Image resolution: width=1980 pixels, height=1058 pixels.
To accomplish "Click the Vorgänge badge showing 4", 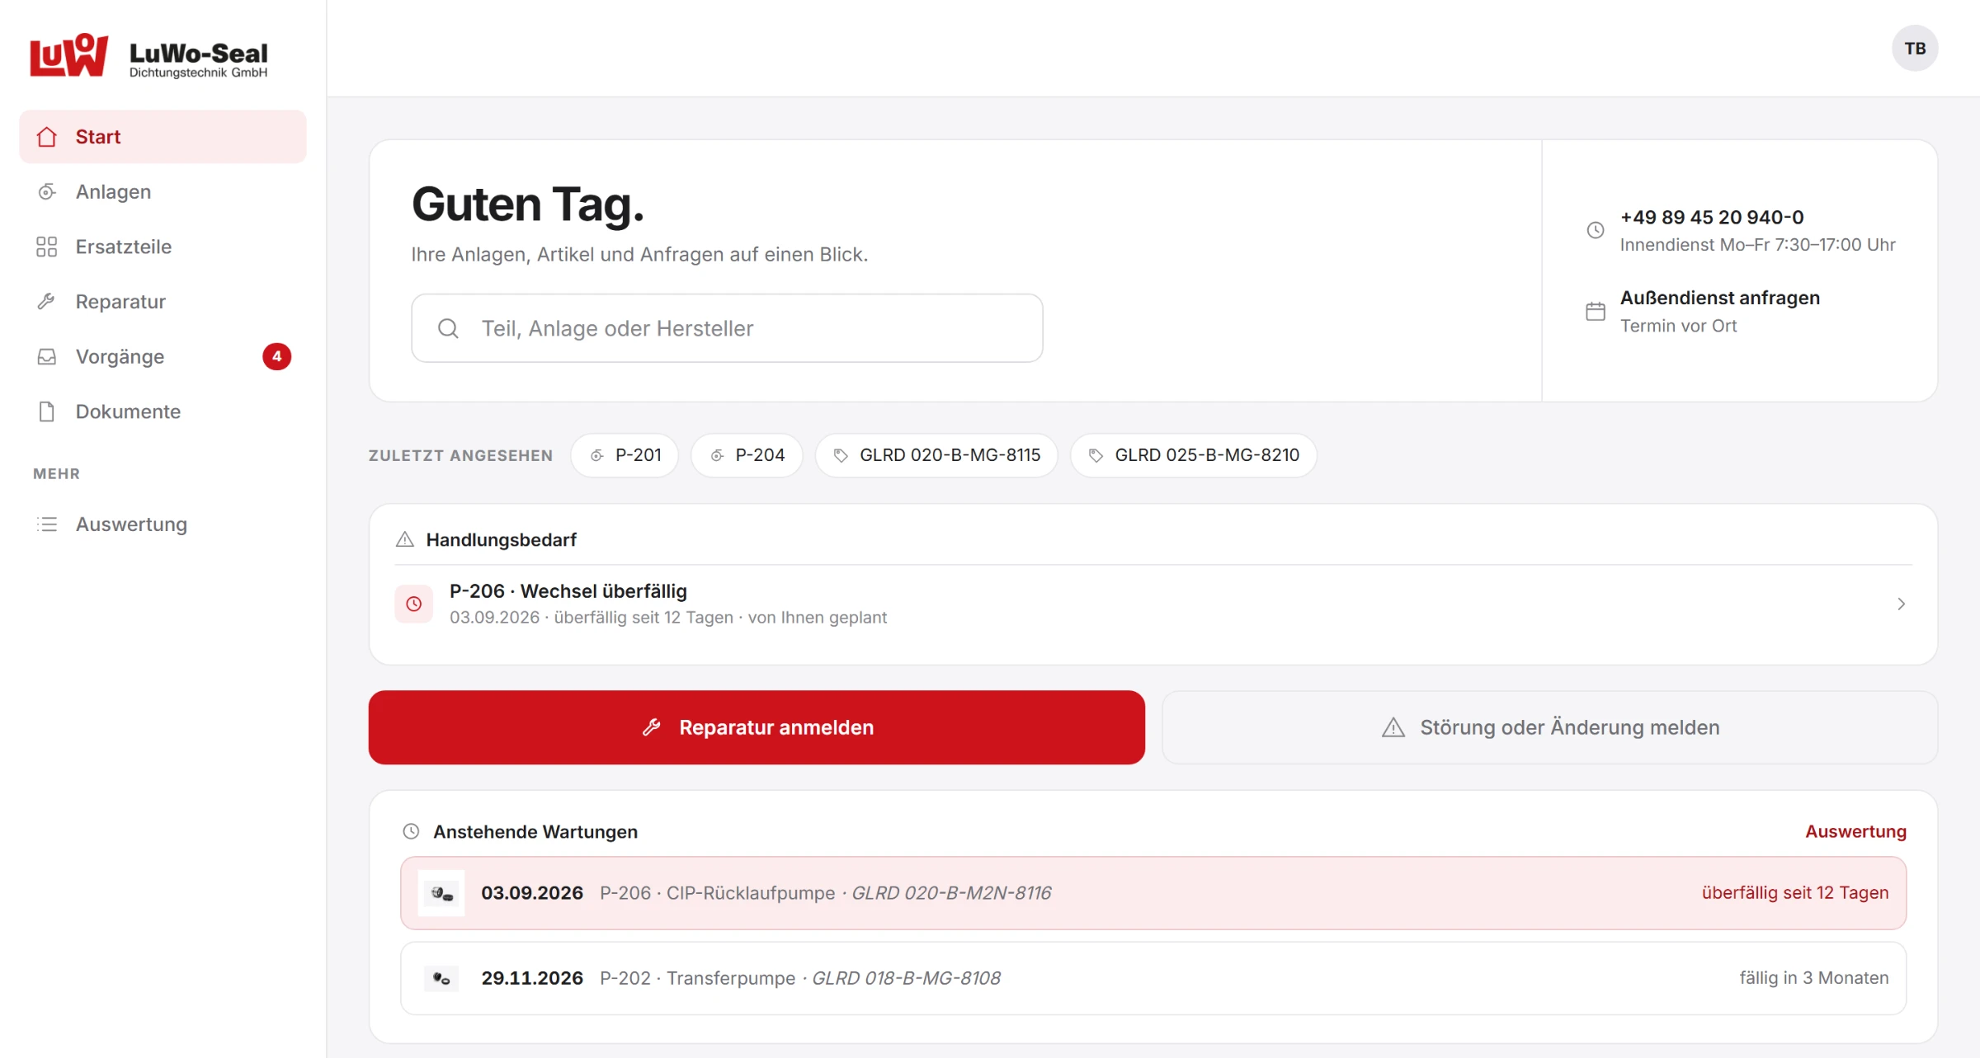I will tap(276, 356).
